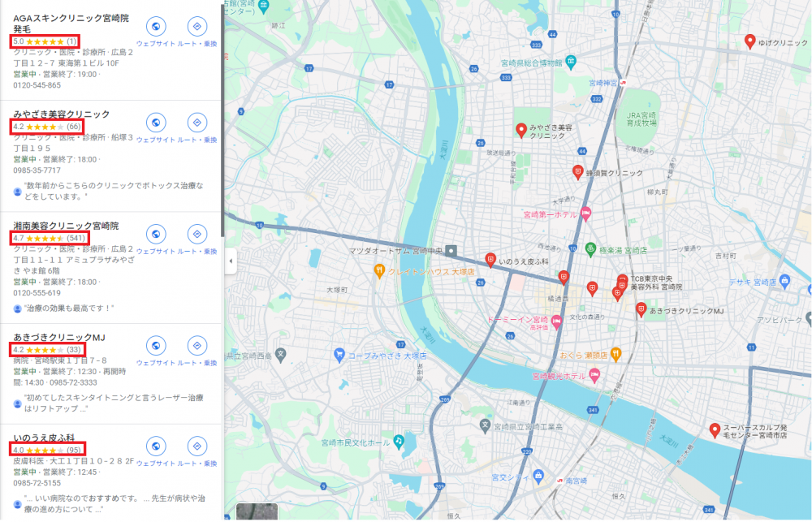Click the アソビパーク map label
The height and width of the screenshot is (522, 812).
[779, 320]
